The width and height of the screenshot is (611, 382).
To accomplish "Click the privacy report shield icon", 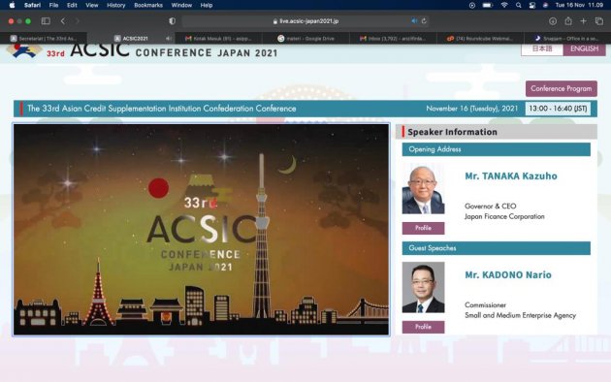I will point(172,21).
